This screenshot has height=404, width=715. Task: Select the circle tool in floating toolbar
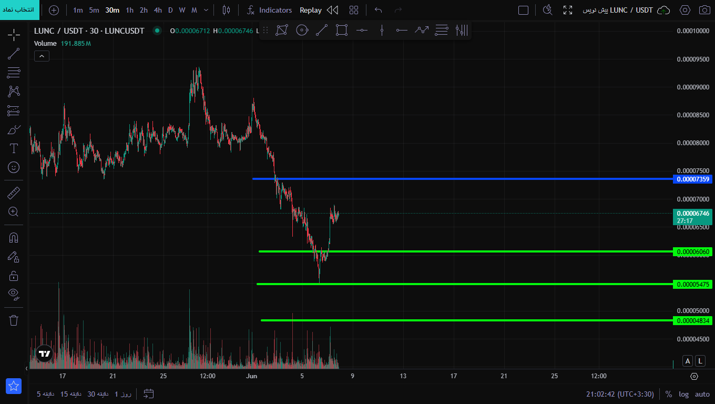[302, 31]
